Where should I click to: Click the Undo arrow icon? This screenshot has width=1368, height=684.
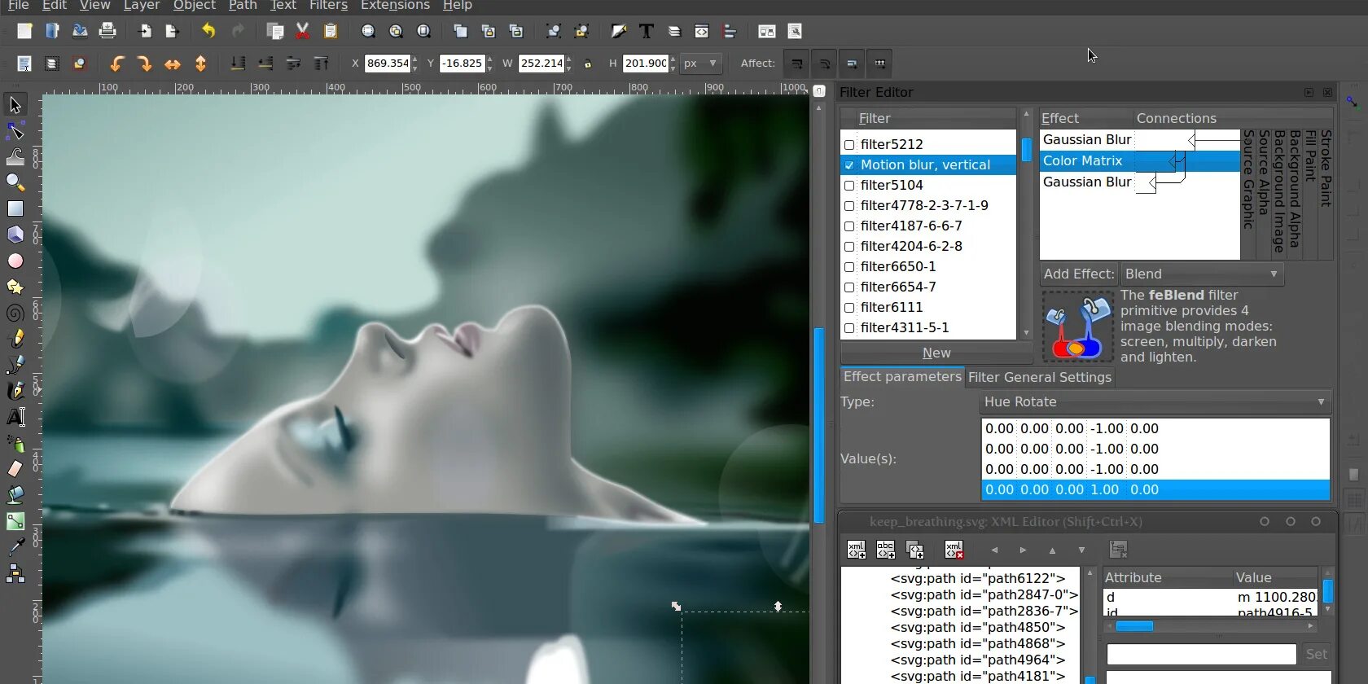tap(208, 31)
